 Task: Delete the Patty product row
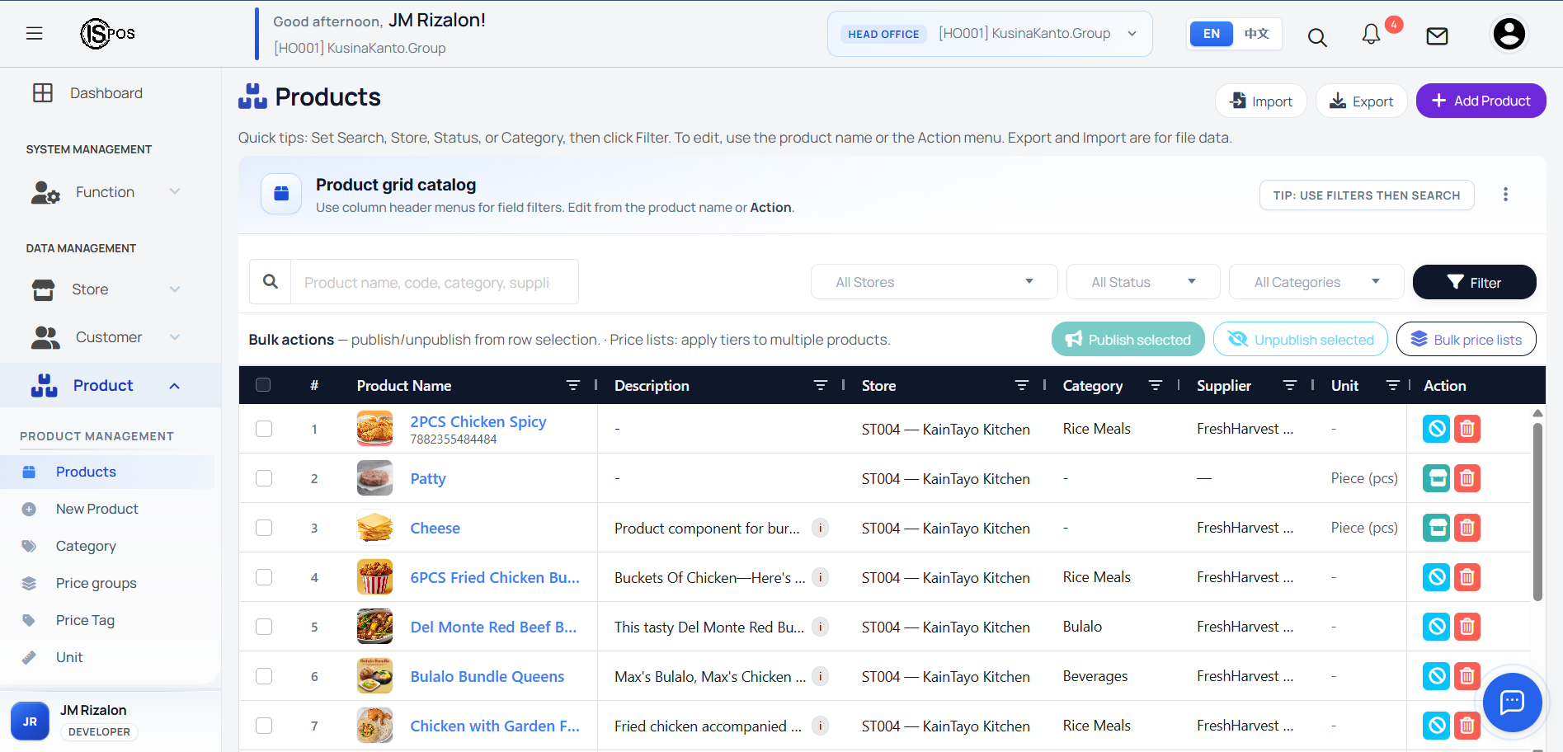[x=1467, y=478]
